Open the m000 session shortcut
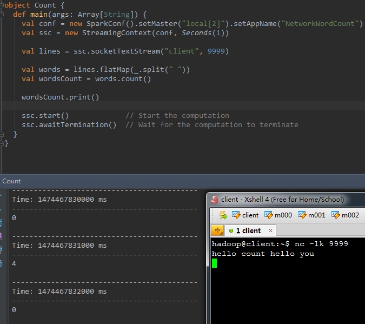 pos(278,215)
